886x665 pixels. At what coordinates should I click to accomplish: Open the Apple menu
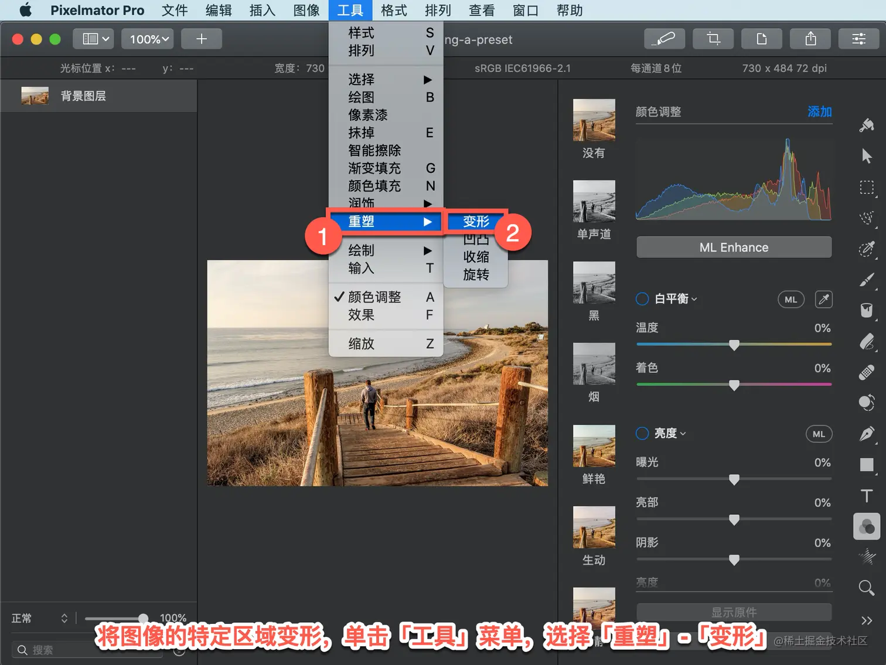coord(25,10)
